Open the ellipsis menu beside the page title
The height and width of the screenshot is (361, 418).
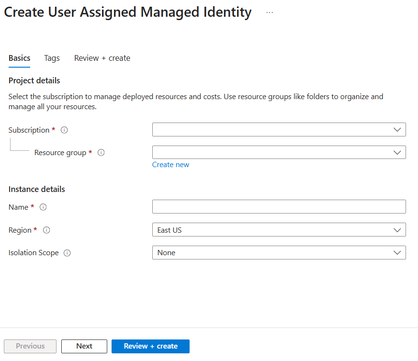point(269,12)
